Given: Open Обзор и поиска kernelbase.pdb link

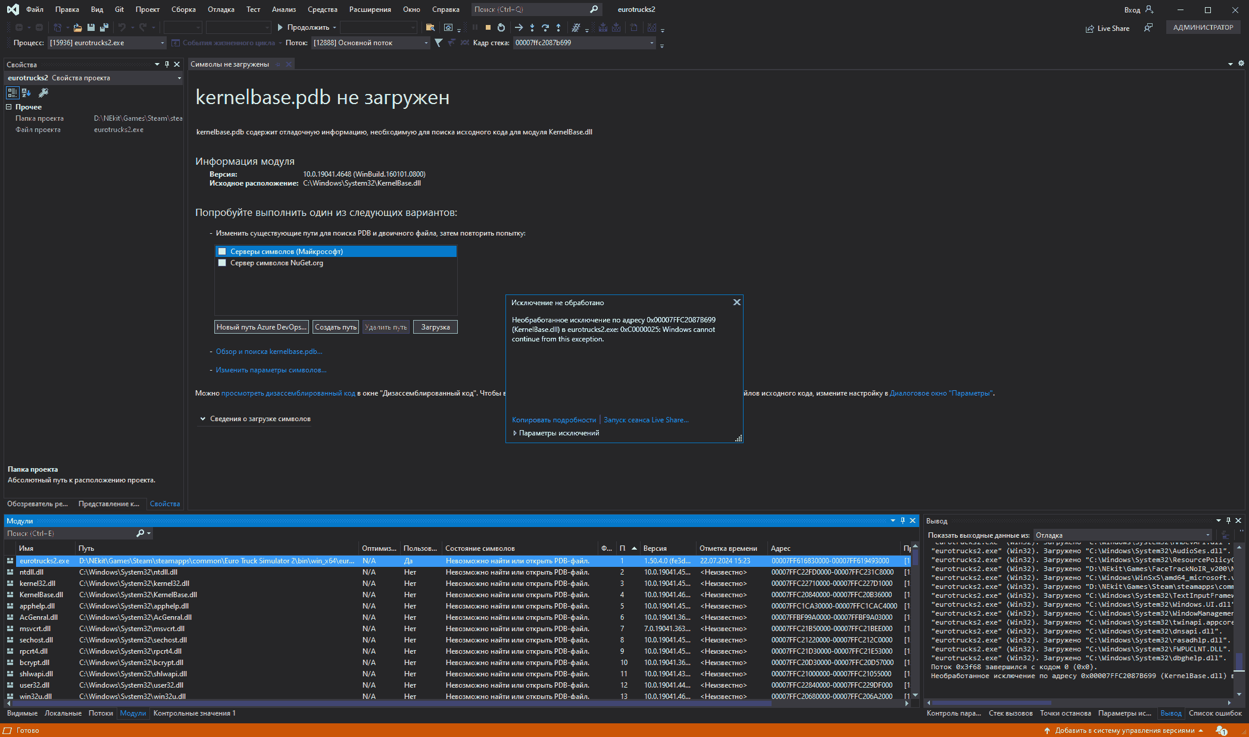Looking at the screenshot, I should (269, 352).
